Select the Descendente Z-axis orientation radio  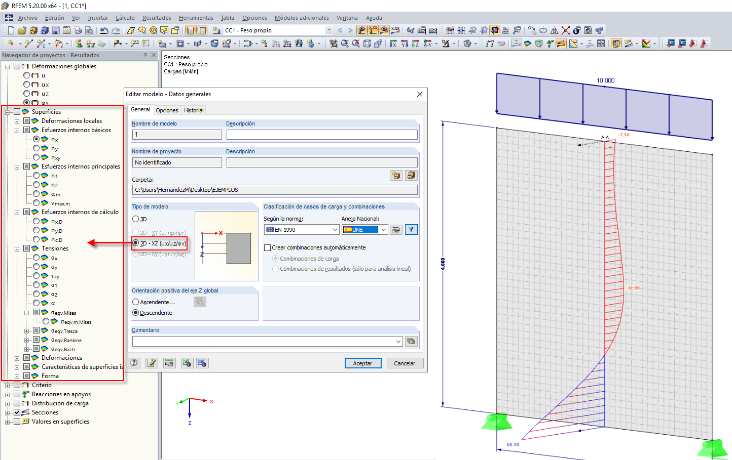pos(136,313)
